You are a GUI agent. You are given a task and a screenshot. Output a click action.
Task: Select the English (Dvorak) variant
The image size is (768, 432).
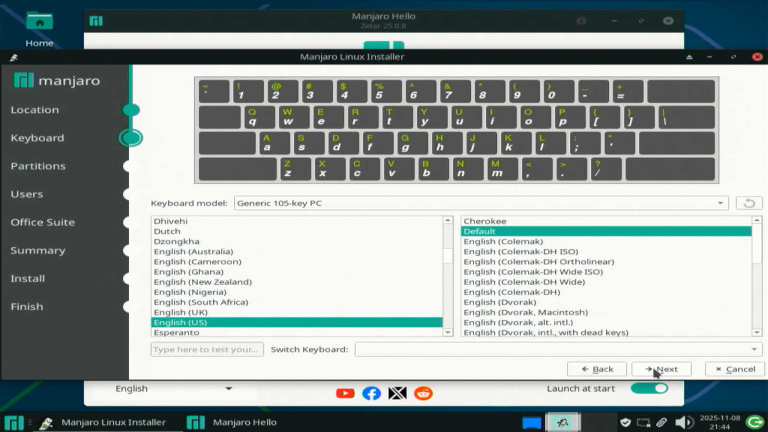click(606, 302)
